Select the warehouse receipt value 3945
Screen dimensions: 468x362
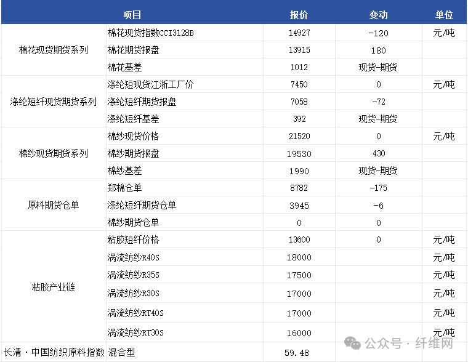click(299, 206)
